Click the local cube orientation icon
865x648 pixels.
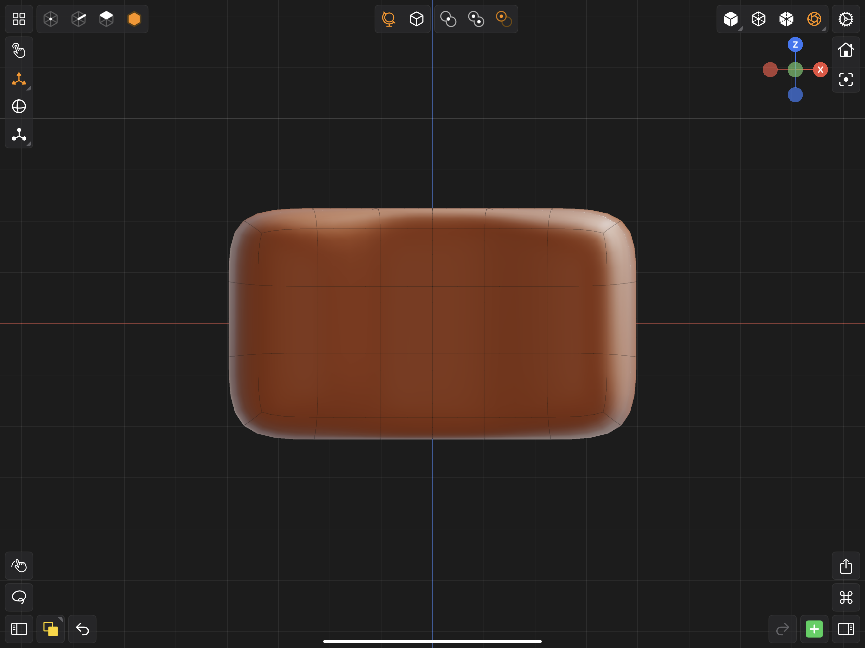tap(416, 19)
